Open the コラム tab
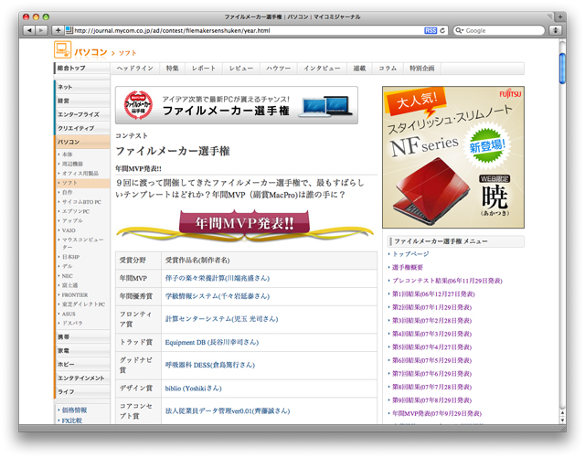This screenshot has width=585, height=458. coord(388,69)
